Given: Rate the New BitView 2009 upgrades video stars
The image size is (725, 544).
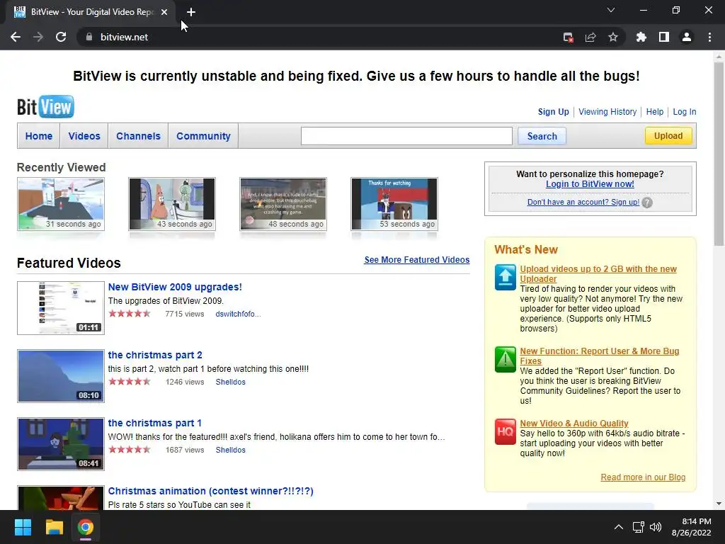Looking at the screenshot, I should tap(130, 314).
